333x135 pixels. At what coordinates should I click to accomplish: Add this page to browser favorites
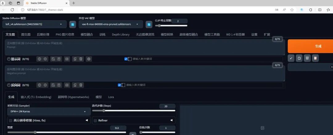pyautogui.click(x=292, y=10)
